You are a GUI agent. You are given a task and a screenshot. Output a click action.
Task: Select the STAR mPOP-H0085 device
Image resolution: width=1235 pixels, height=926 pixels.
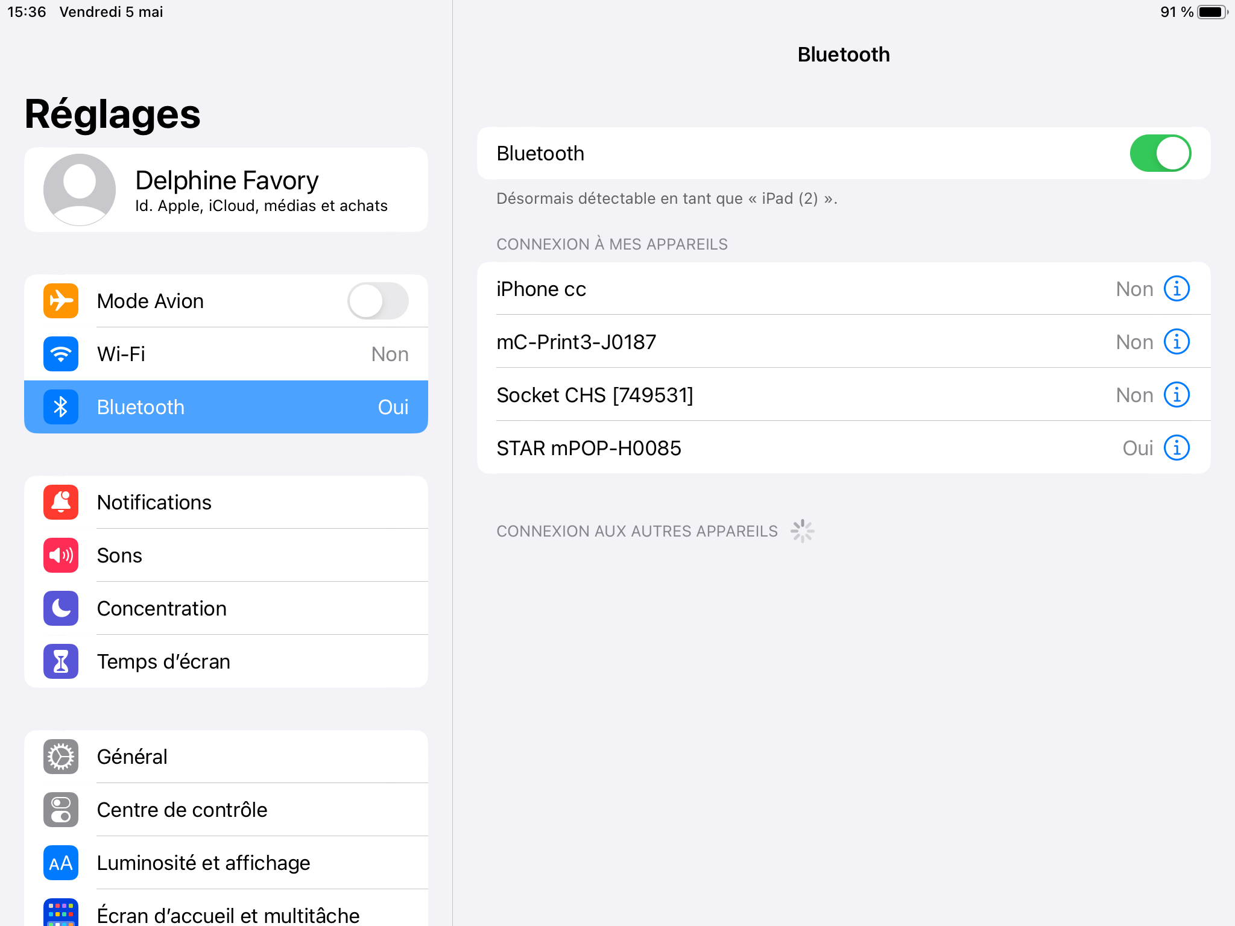pyautogui.click(x=844, y=448)
